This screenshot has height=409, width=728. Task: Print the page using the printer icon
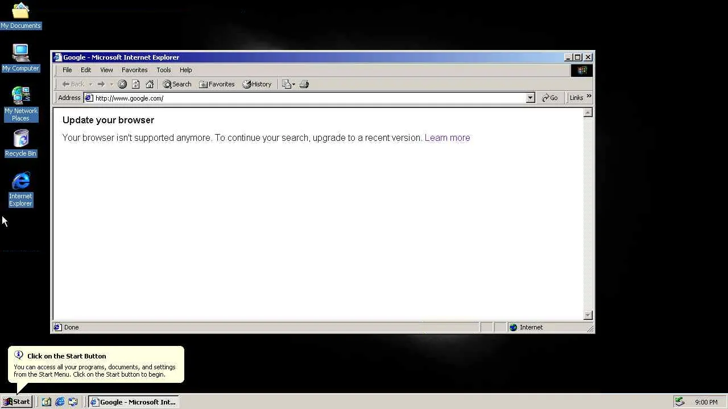(304, 84)
